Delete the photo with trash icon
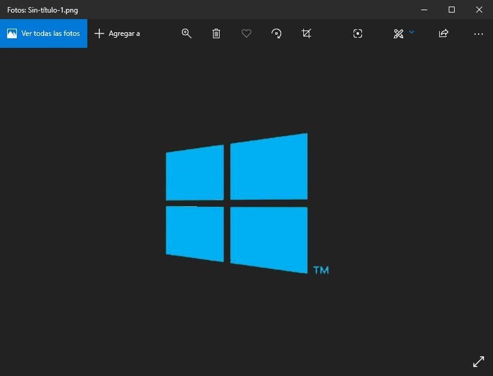The image size is (493, 376). pyautogui.click(x=216, y=33)
